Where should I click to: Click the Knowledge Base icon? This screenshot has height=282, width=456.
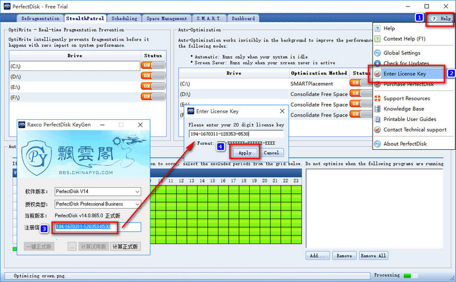tap(377, 109)
